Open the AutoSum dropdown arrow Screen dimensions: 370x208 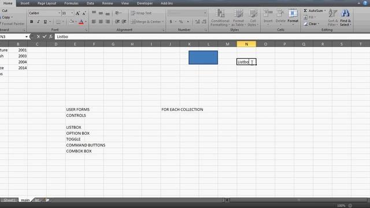(325, 11)
